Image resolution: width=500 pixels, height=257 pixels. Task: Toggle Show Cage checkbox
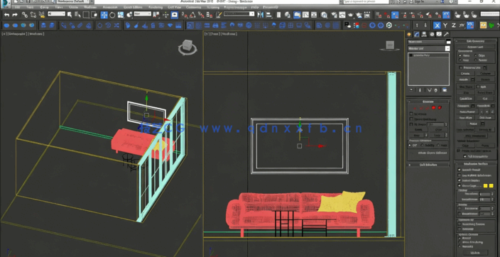click(460, 185)
